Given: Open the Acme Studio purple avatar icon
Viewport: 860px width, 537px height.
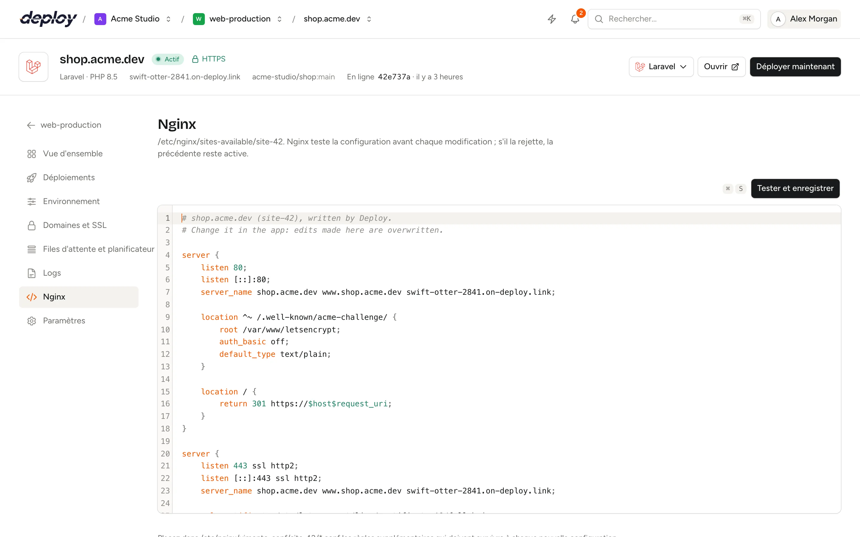Looking at the screenshot, I should click(100, 19).
